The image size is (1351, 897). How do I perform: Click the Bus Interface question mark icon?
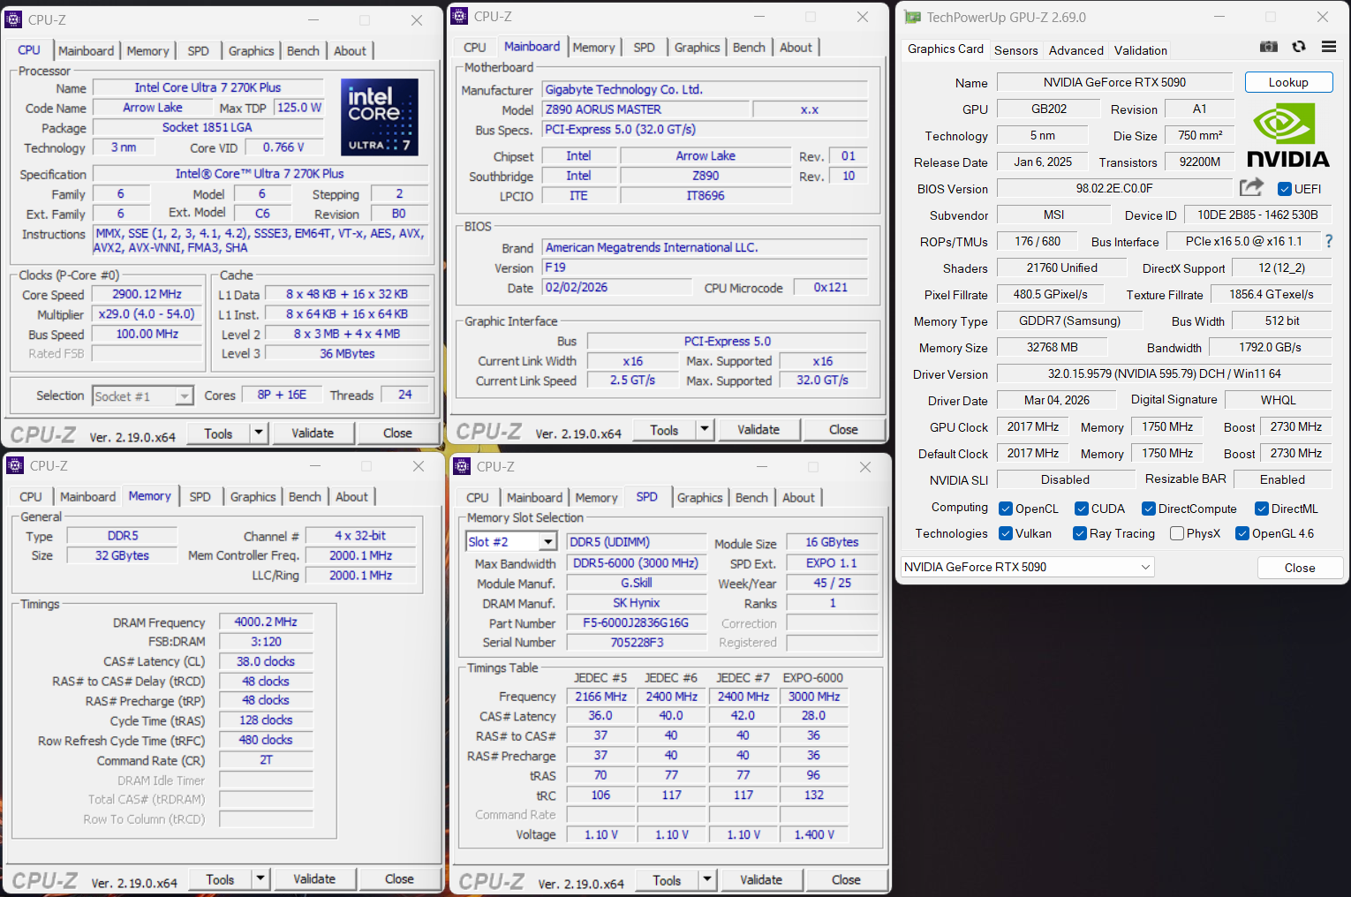[x=1328, y=241]
